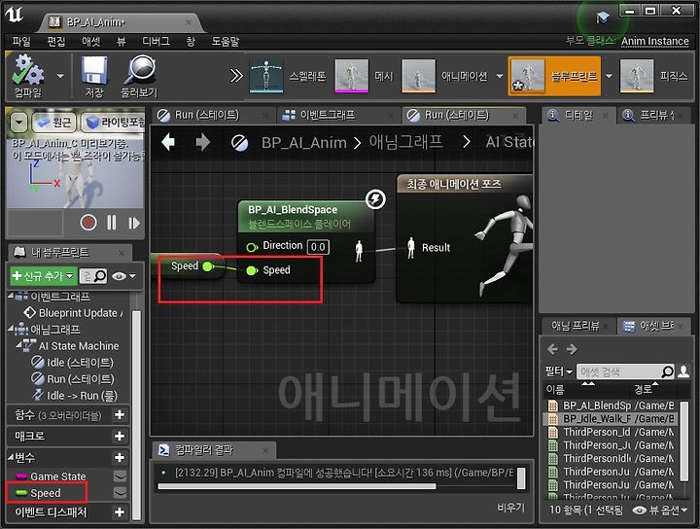Collapse the 애님그래프 tree section
This screenshot has height=529, width=700.
[11, 329]
